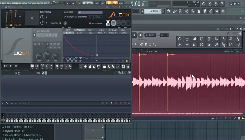
Task: Click the Slicex zoom magnifier icon
Action: [x=70, y=66]
